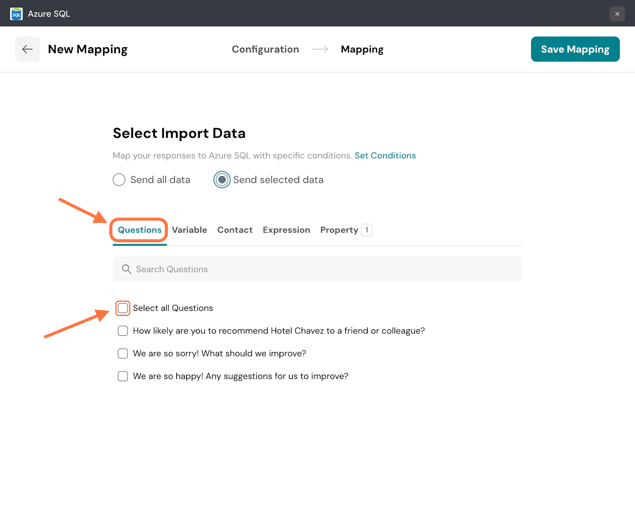Tick 'We are so sorry' question checkbox
This screenshot has height=518, width=635.
pos(123,354)
